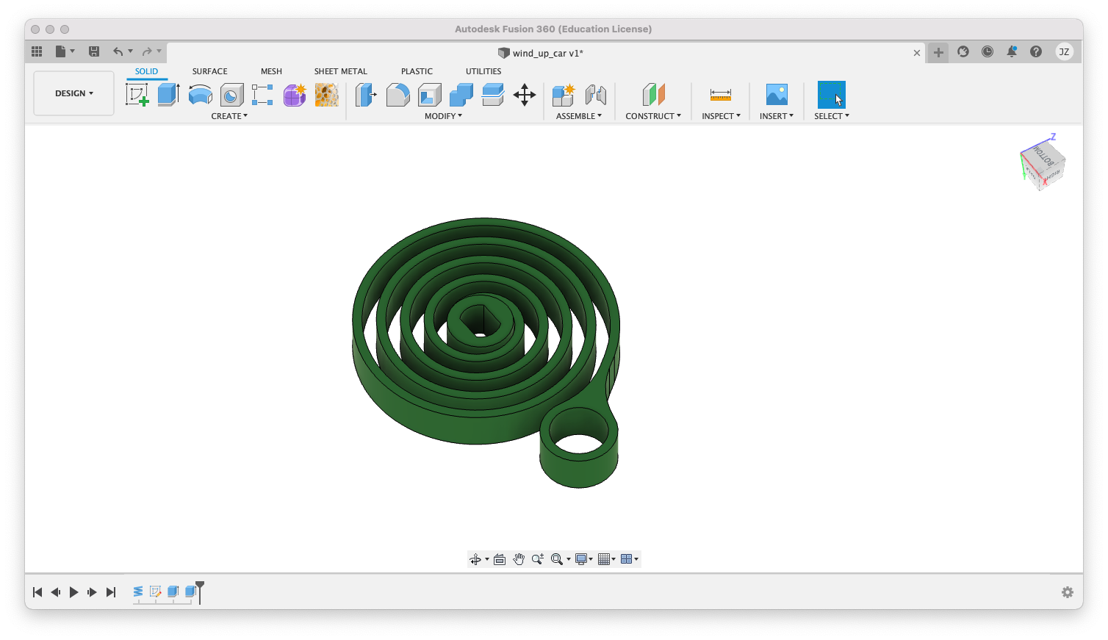This screenshot has height=640, width=1108.
Task: Step back one timeline feature
Action: coord(56,592)
